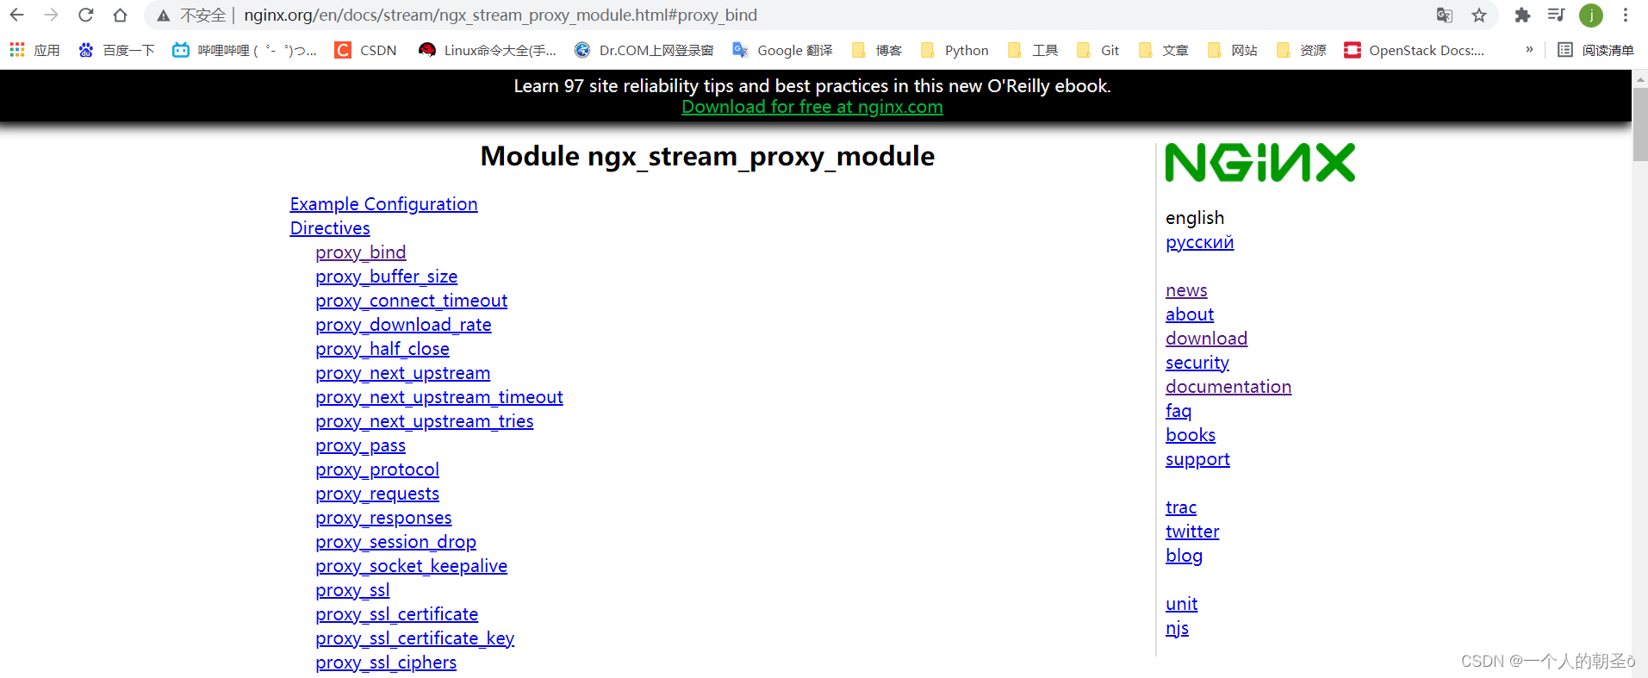1648x678 pixels.
Task: Open the security sidebar link
Action: [x=1197, y=363]
